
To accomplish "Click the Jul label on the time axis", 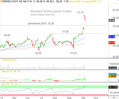I will pos(42,98).
